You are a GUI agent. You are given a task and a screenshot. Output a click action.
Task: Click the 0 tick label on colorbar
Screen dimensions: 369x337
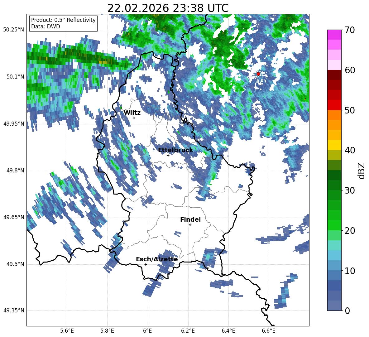[347, 311]
